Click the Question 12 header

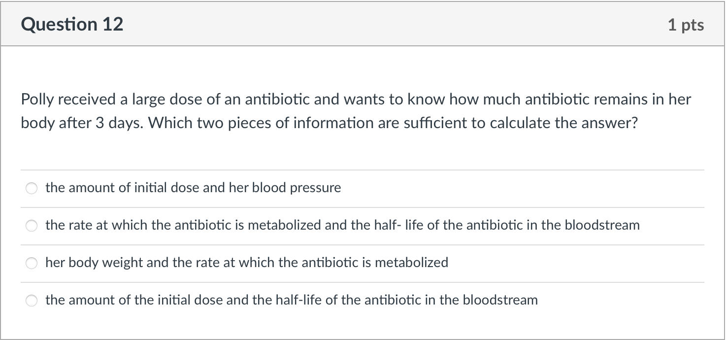(72, 24)
